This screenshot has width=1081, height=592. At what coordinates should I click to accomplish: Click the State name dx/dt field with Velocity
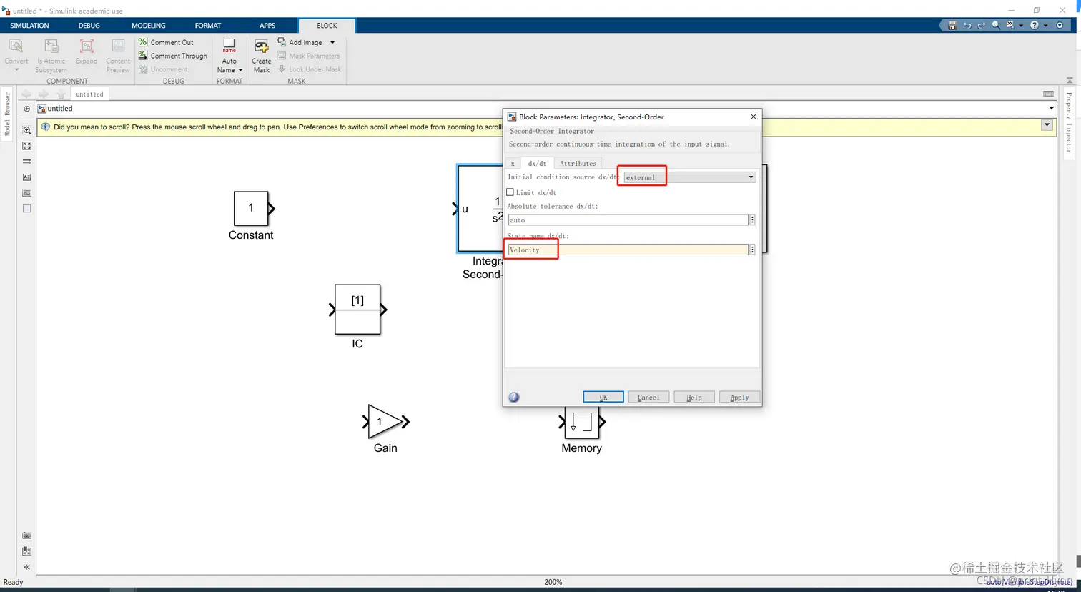click(x=628, y=250)
